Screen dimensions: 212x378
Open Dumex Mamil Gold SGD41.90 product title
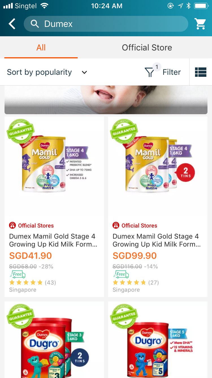click(x=53, y=240)
